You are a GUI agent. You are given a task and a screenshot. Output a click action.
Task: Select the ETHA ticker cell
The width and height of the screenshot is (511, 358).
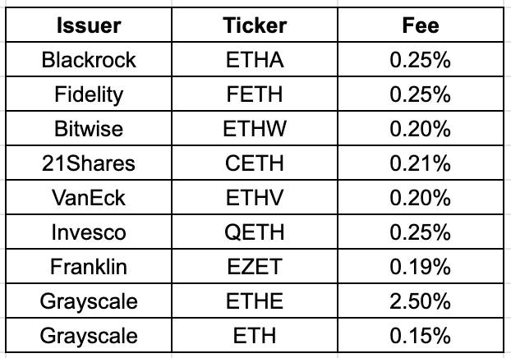pos(255,59)
